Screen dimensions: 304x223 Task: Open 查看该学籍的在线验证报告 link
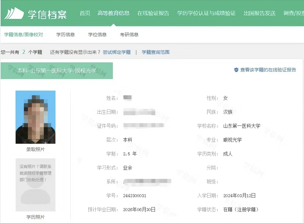coord(268,70)
